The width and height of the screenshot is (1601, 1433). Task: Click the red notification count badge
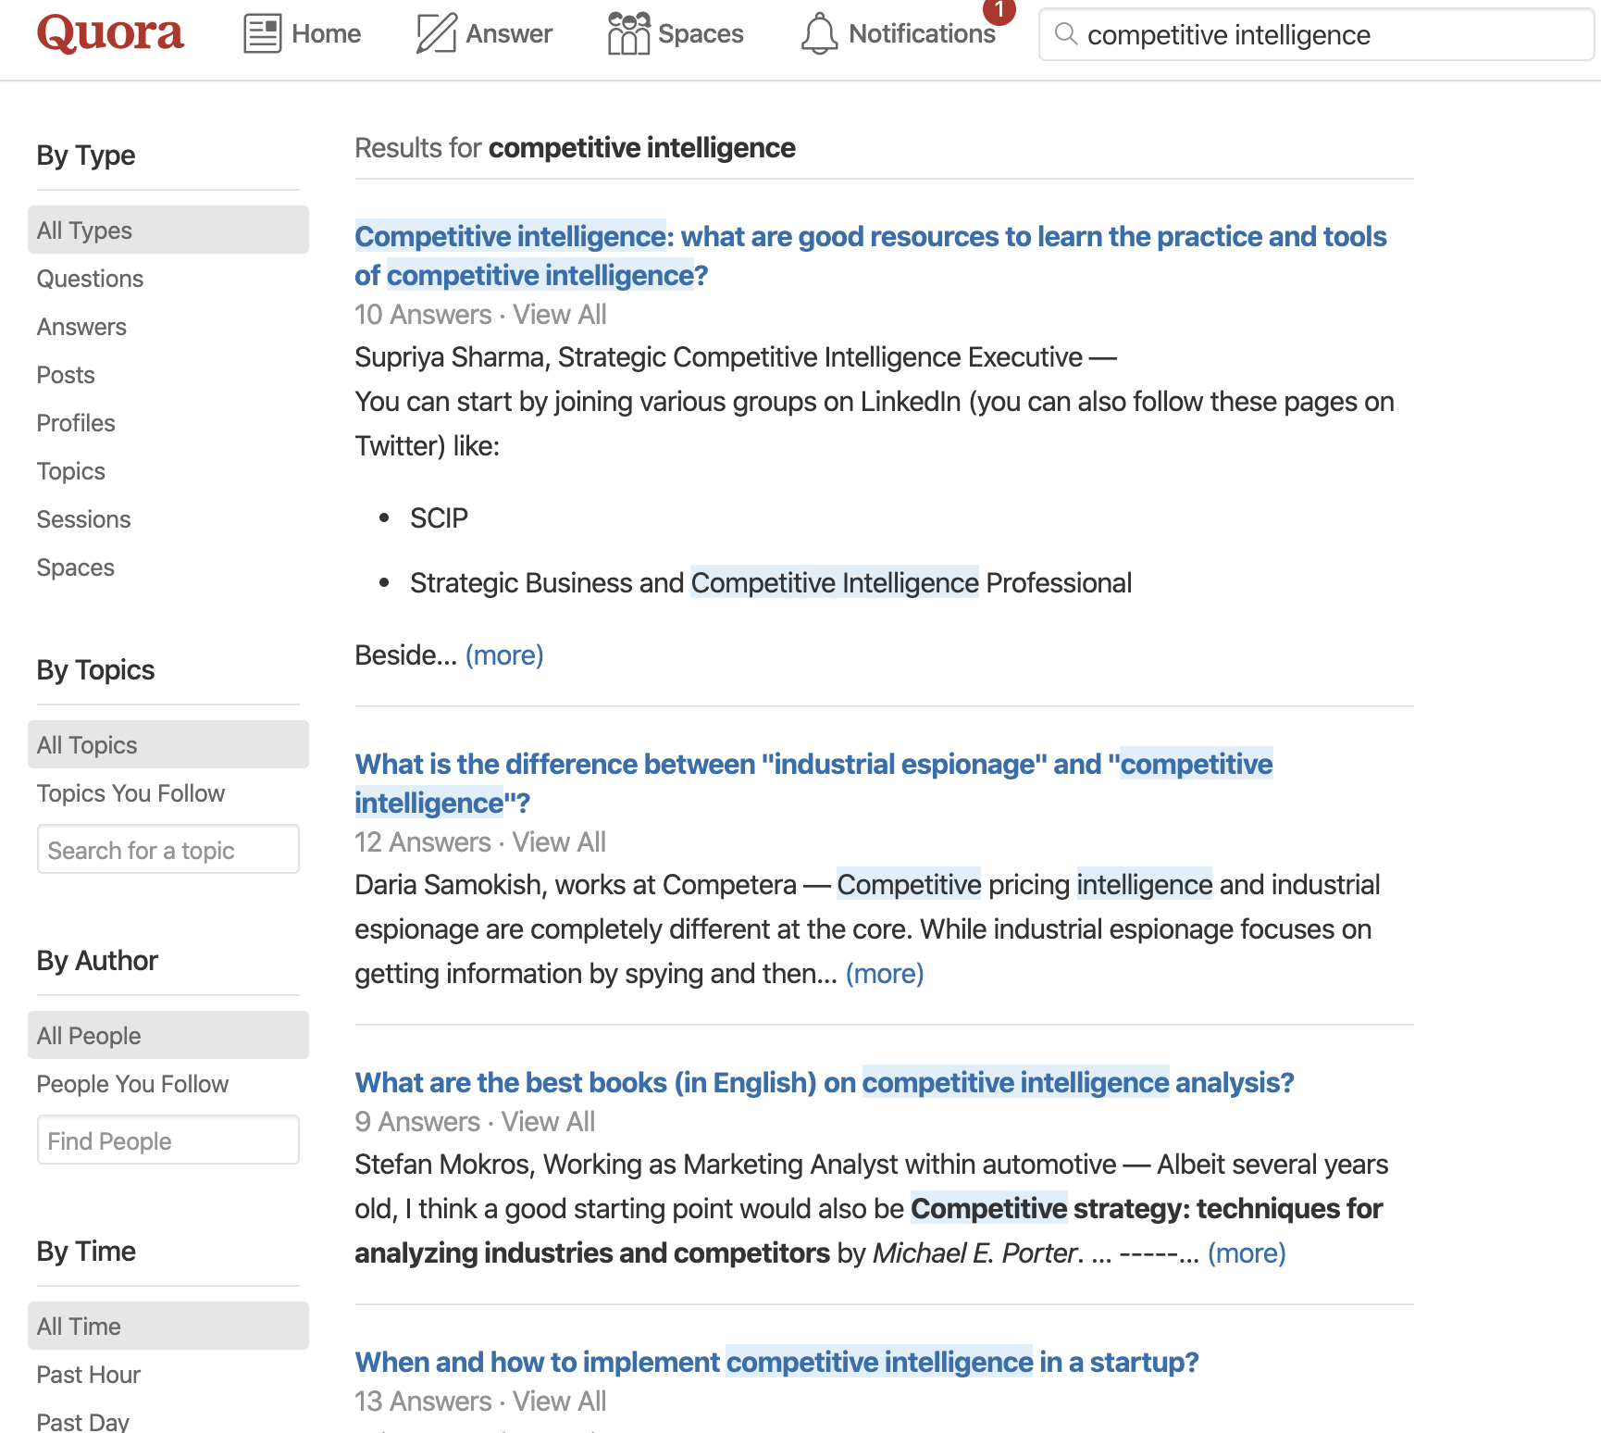(999, 9)
